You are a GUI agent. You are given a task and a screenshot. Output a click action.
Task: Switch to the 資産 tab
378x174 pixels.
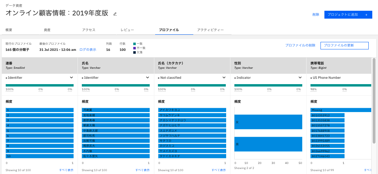[47, 30]
